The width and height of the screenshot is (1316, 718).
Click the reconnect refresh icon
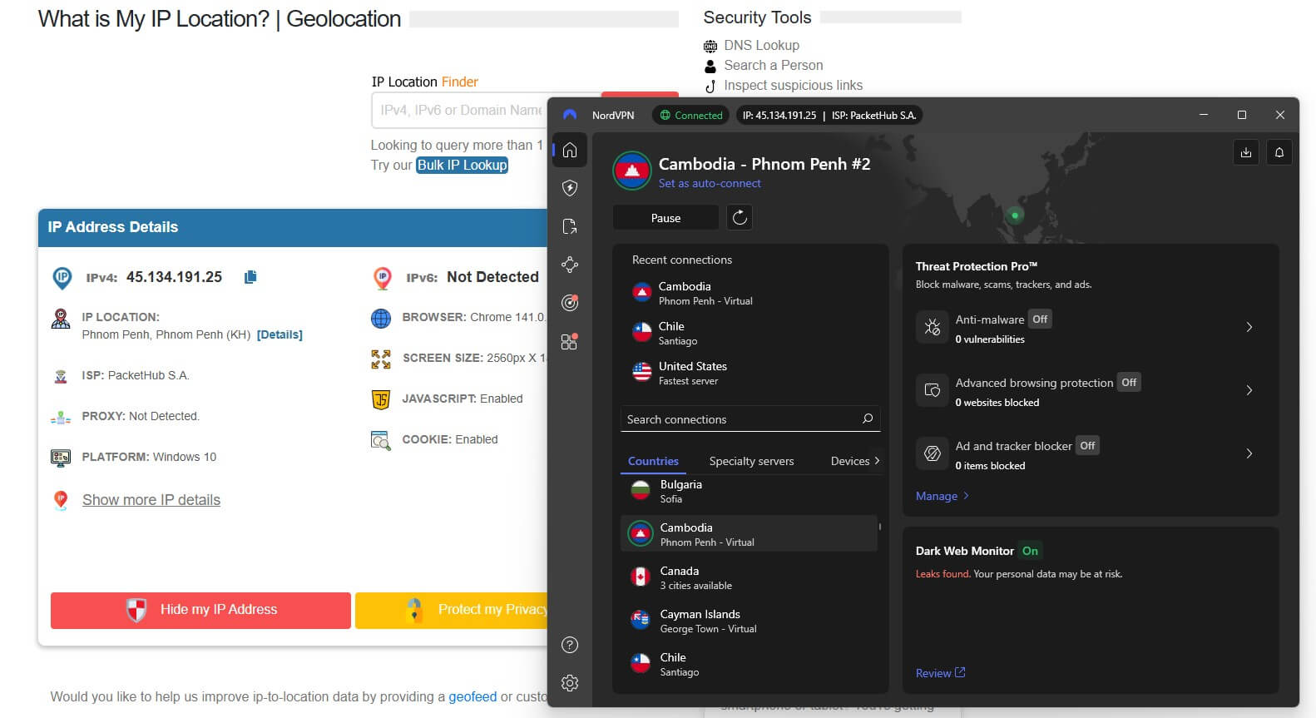740,218
